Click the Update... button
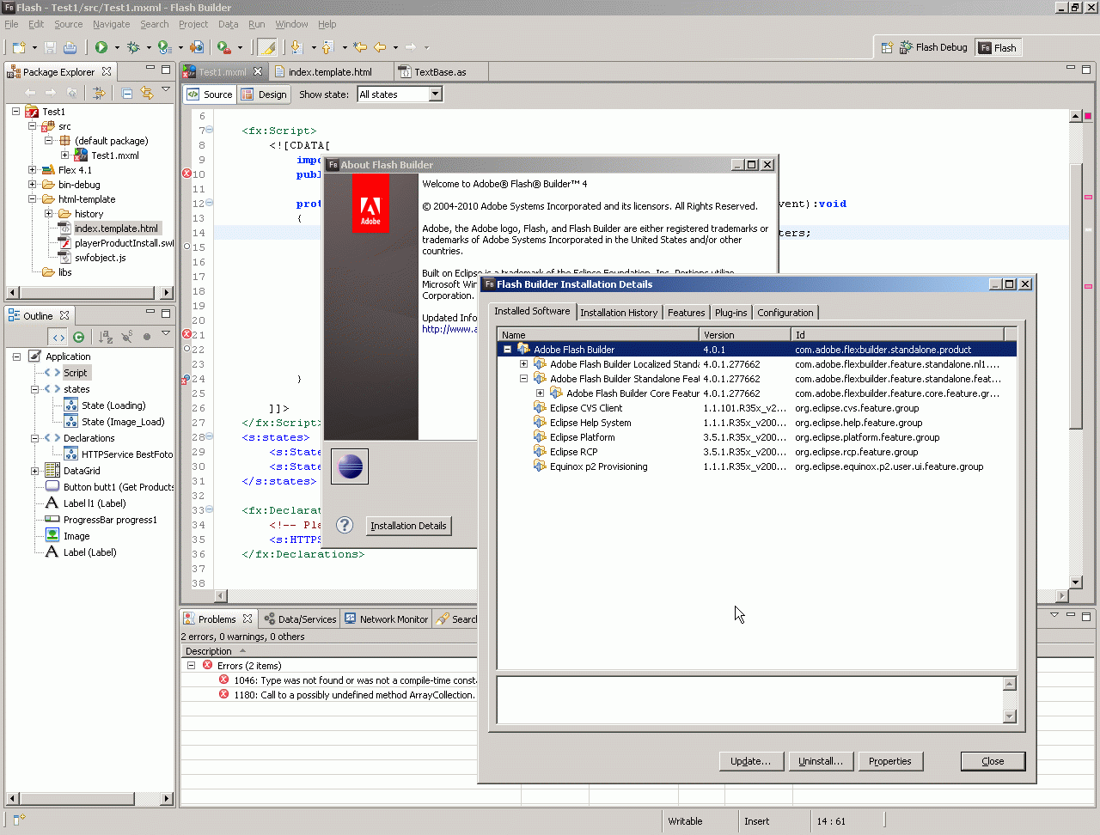Screen dimensions: 1100x835 pos(750,761)
